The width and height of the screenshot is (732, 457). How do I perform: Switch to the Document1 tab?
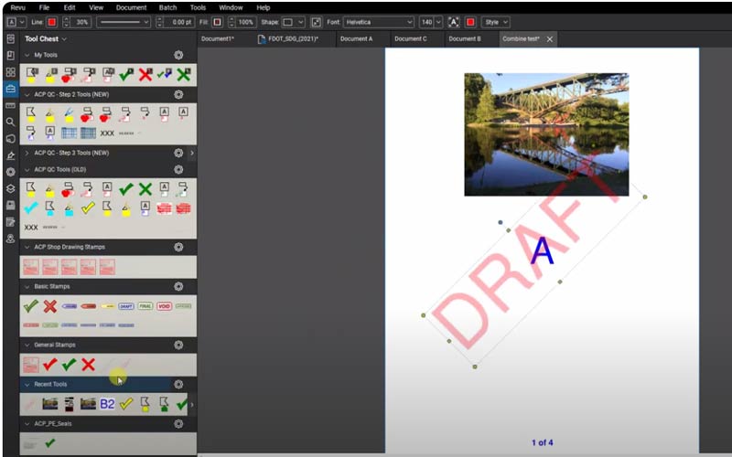[218, 38]
